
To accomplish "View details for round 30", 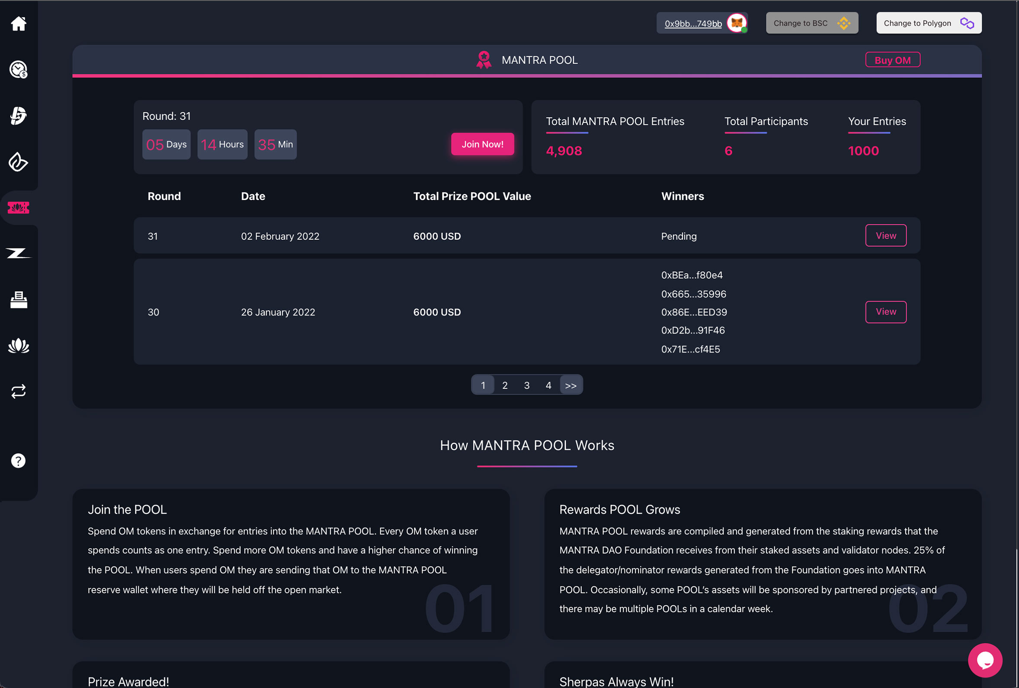I will click(x=886, y=312).
